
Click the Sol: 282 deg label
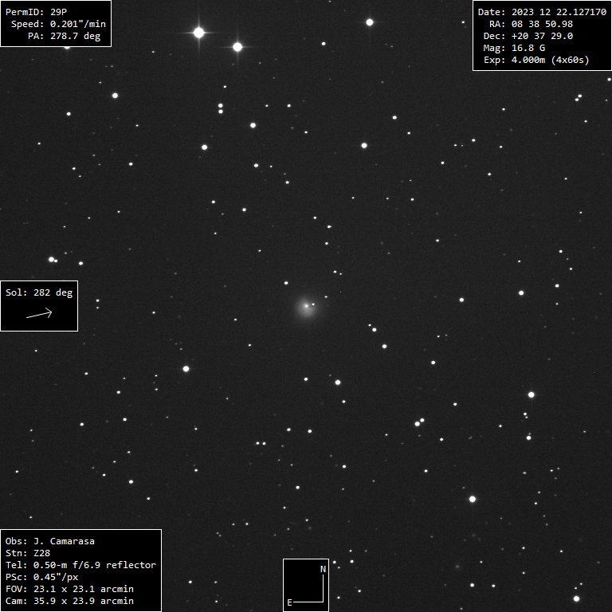pos(39,292)
